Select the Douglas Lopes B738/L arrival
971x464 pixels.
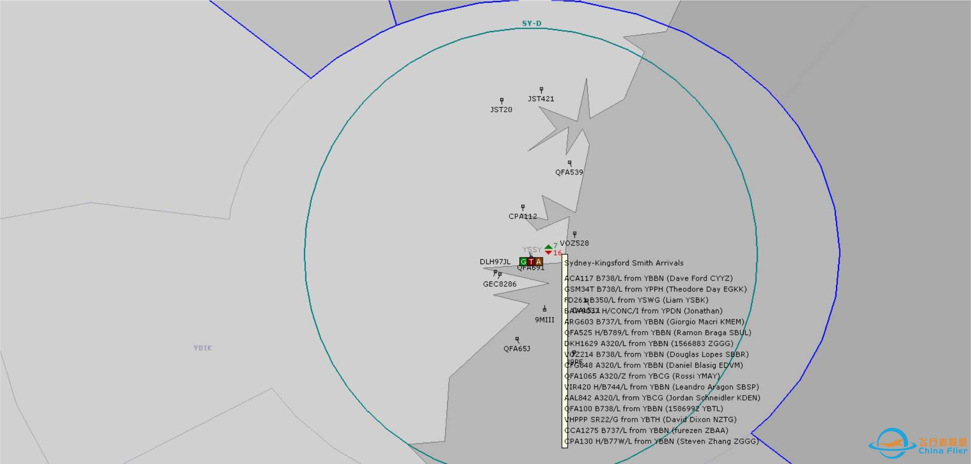tap(656, 354)
